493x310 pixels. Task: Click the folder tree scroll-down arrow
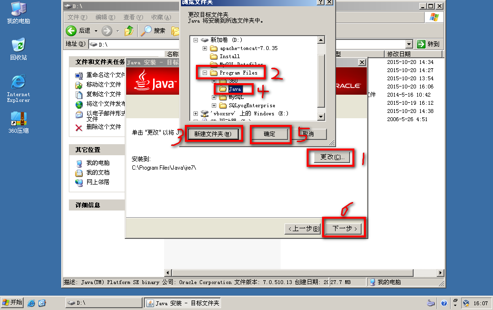321,117
